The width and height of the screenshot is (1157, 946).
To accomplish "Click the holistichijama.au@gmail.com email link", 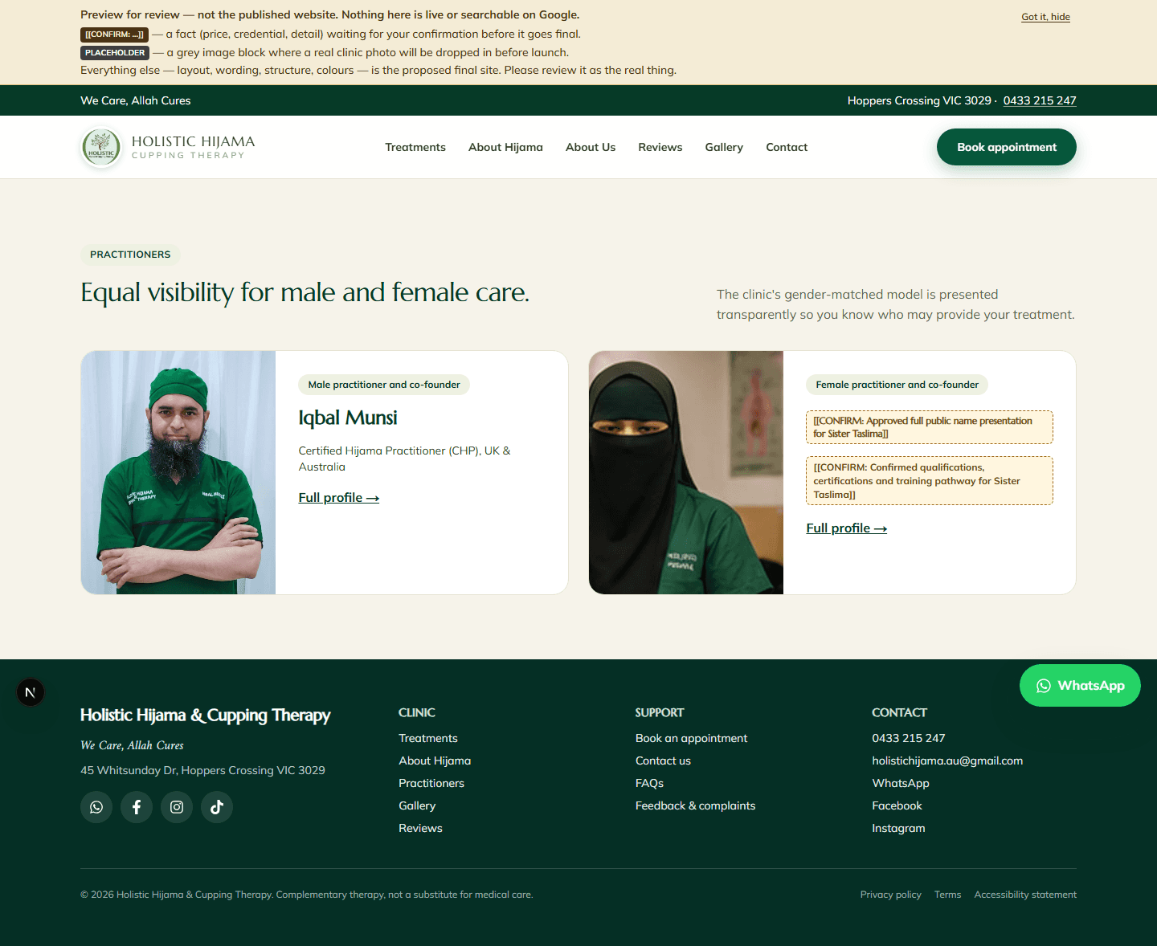I will tap(947, 760).
